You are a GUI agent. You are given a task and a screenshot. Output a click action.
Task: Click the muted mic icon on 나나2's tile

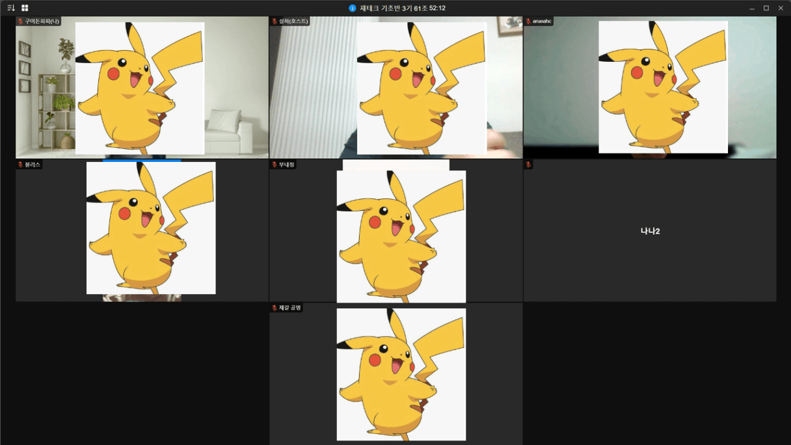(x=528, y=165)
